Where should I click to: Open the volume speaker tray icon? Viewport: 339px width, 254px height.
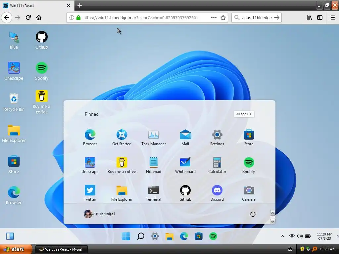click(x=300, y=236)
